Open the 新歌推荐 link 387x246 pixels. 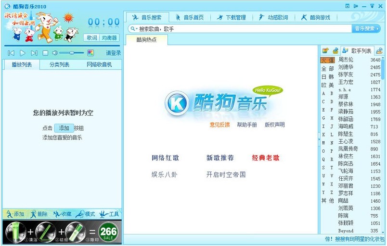point(220,158)
